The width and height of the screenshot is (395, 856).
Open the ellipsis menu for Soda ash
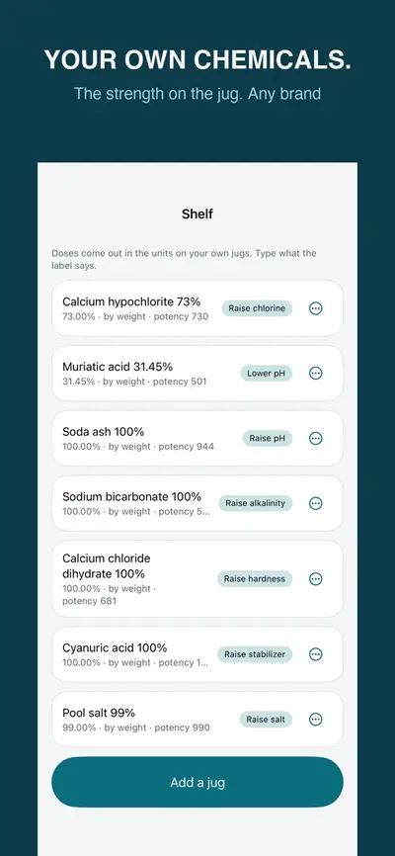click(x=315, y=438)
